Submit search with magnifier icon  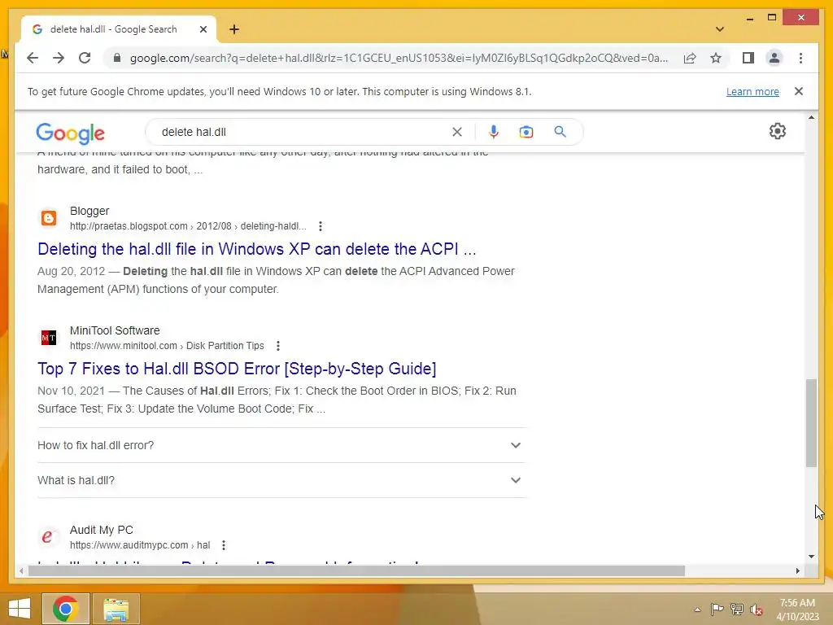pos(560,132)
